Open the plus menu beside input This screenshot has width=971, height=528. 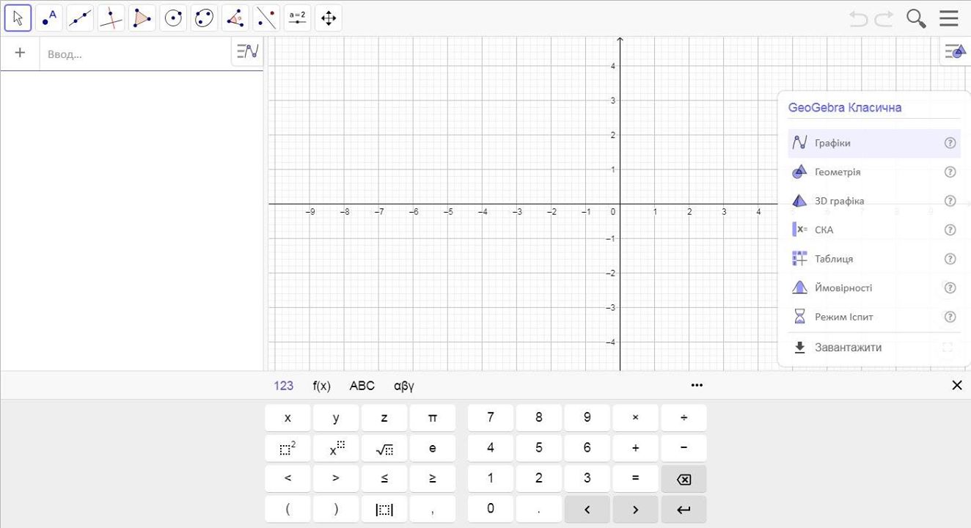(20, 53)
